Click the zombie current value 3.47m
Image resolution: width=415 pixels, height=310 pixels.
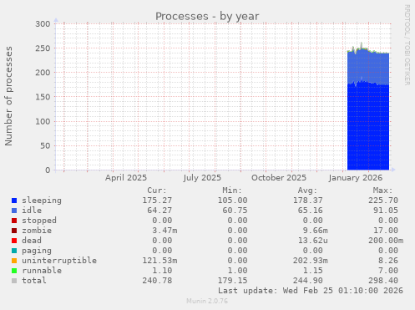point(164,231)
